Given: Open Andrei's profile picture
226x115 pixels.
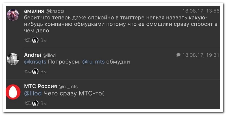Looking at the screenshot, I should click(13, 59).
